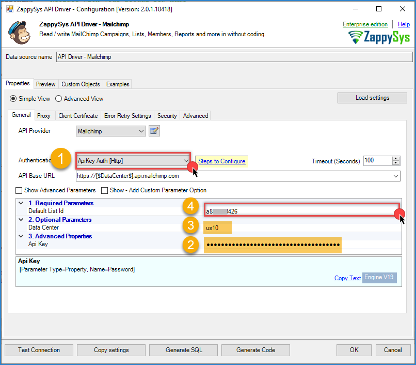
Task: Select the Simple View radio button
Action: (x=13, y=99)
